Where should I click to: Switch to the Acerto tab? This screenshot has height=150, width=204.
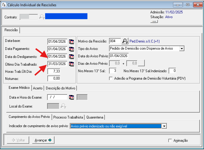click(x=38, y=88)
